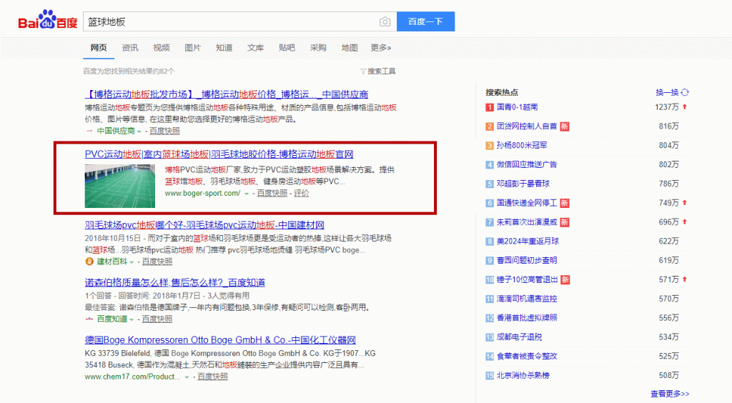Image resolution: width=732 pixels, height=403 pixels.
Task: Expand dropdown arrow after www.chem17.com URL
Action: tap(187, 377)
